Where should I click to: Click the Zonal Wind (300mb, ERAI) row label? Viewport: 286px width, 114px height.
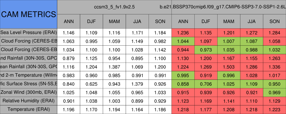28,92
